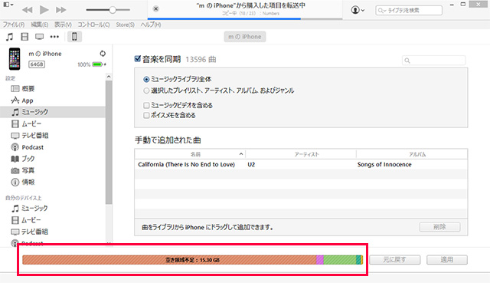Cancel the transfer with the X icon
This screenshot has height=283, width=490.
click(x=156, y=8)
